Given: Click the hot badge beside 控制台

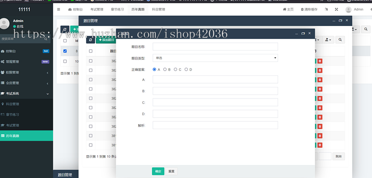Looking at the screenshot, I should coord(46,51).
